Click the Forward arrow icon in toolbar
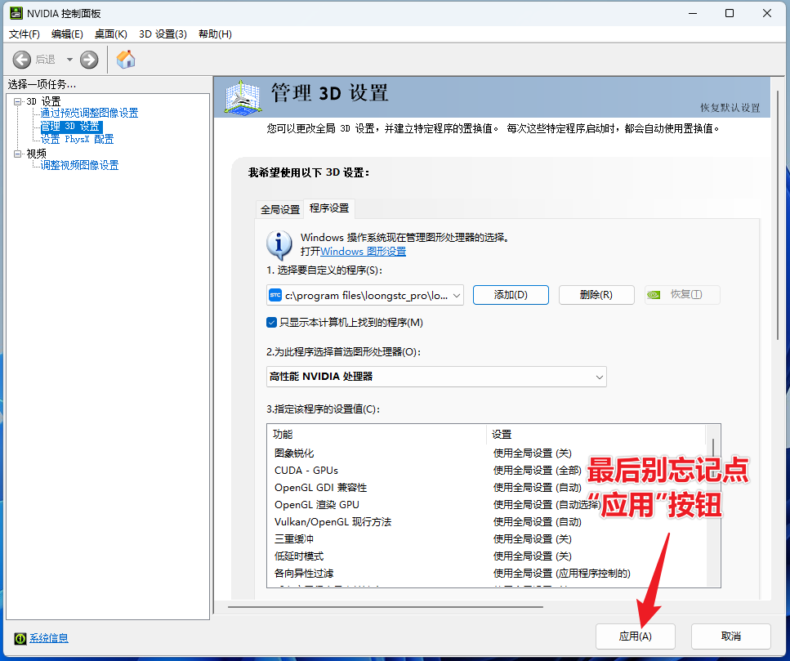The image size is (790, 661). coord(89,60)
